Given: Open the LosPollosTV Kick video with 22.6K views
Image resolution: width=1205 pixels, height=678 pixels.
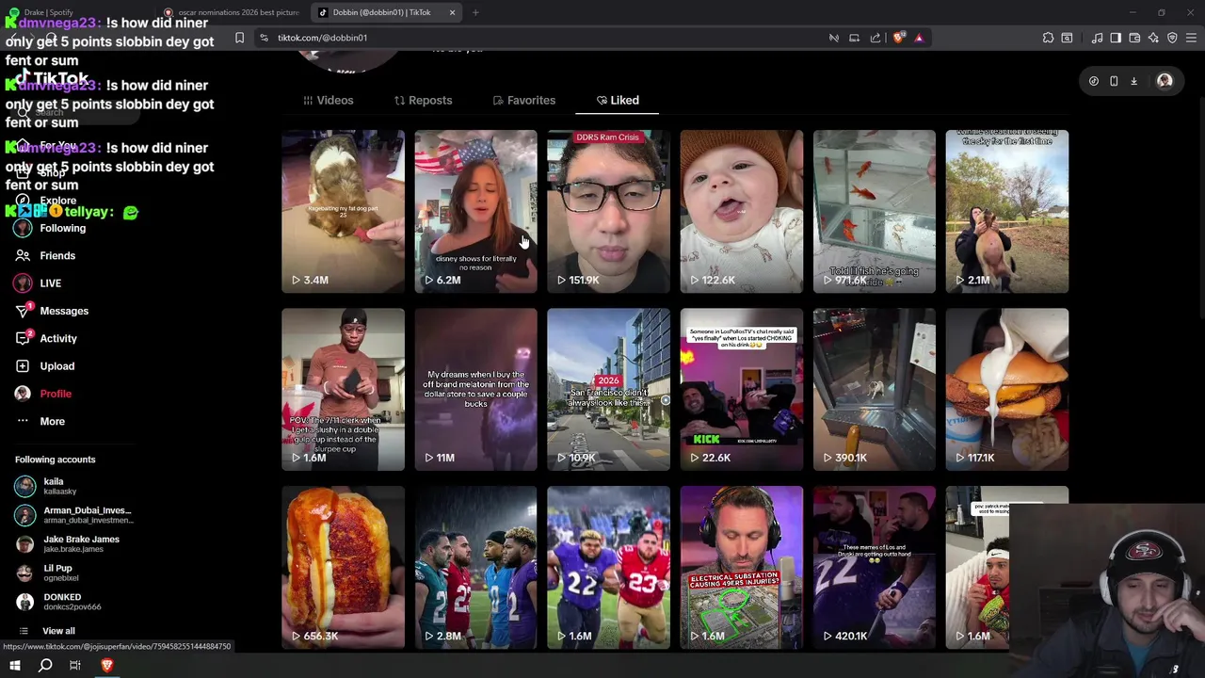Looking at the screenshot, I should coord(742,389).
